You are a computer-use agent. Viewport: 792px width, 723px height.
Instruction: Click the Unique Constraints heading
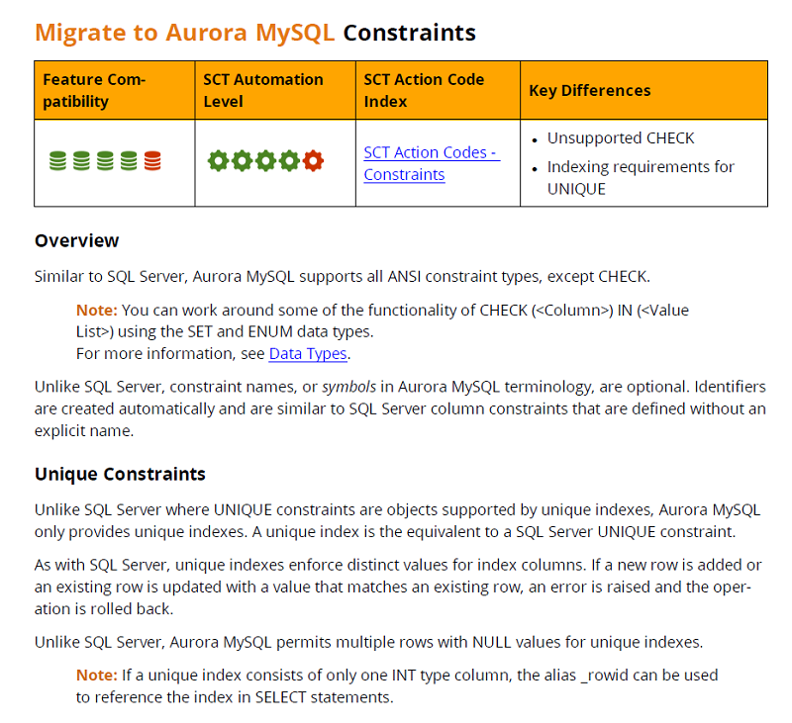(120, 475)
